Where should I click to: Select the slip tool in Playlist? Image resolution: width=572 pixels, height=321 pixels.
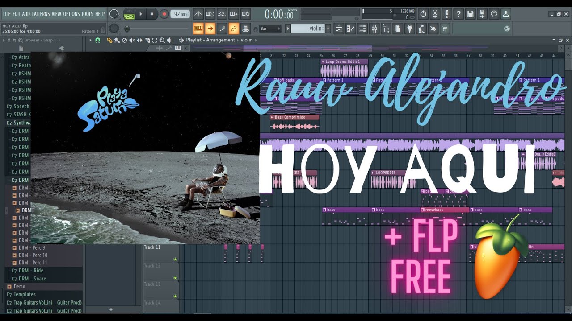pyautogui.click(x=139, y=40)
